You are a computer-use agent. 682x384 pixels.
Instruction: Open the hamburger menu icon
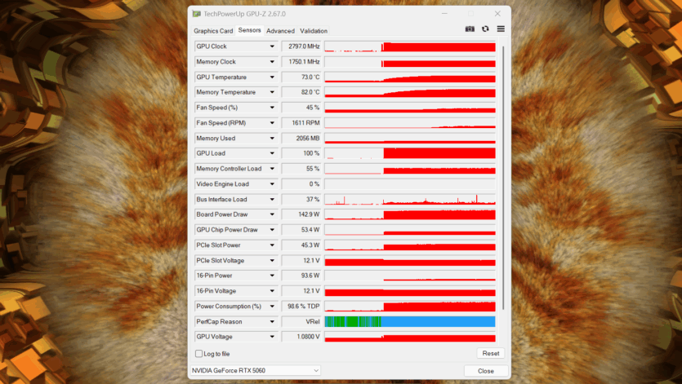(x=501, y=29)
